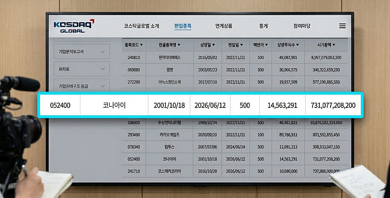390x198 pixels.
Task: Click market cap 737,988,000,000
Action: pyautogui.click(x=326, y=171)
